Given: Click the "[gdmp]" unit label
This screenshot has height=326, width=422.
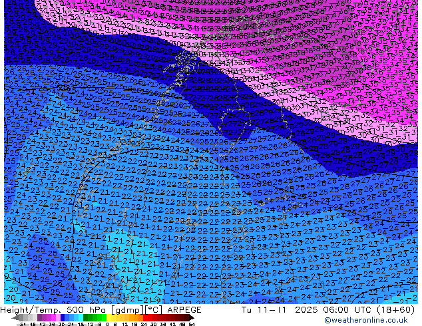Looking at the screenshot, I should point(127,310).
